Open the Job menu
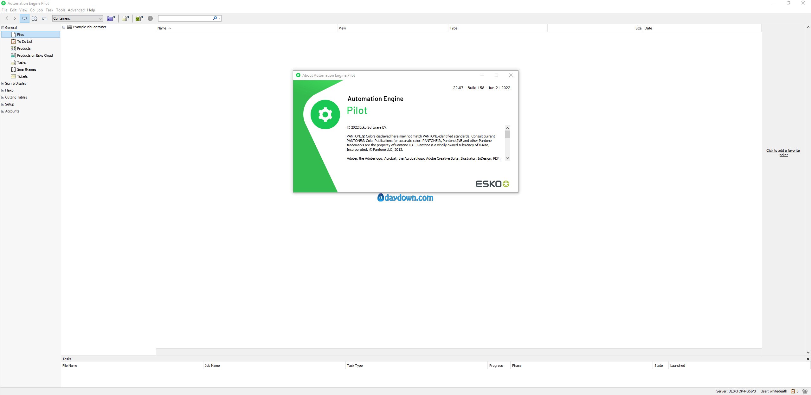Viewport: 811px width, 395px height. click(40, 10)
